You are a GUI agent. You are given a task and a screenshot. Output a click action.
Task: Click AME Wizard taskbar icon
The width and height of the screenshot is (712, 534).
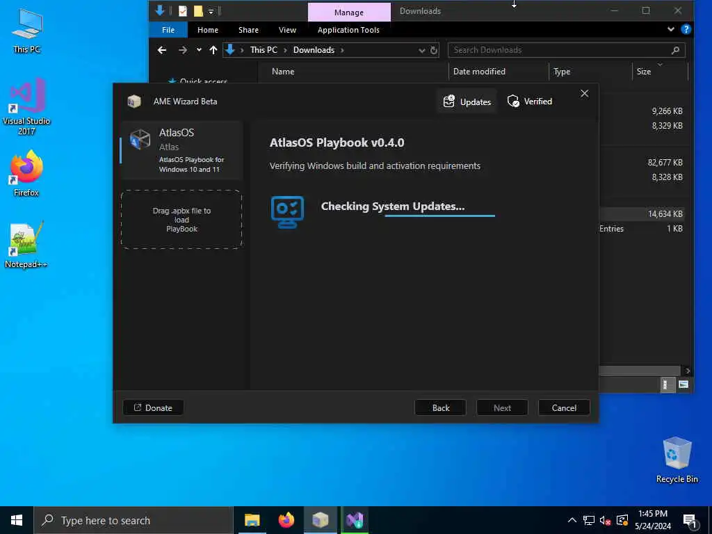320,520
